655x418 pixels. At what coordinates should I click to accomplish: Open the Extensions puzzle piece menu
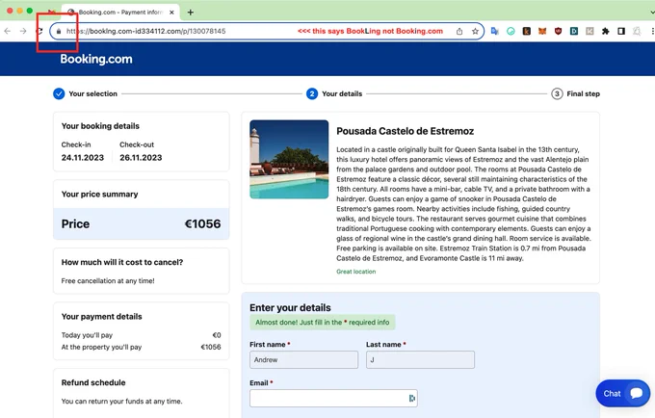click(x=605, y=31)
